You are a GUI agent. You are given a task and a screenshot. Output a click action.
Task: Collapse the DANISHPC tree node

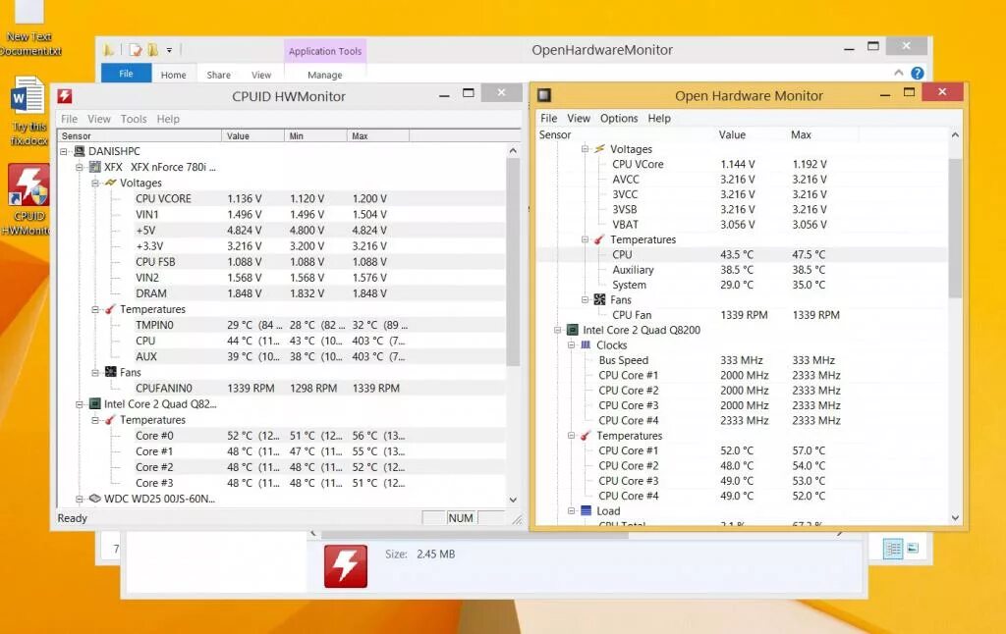point(64,152)
